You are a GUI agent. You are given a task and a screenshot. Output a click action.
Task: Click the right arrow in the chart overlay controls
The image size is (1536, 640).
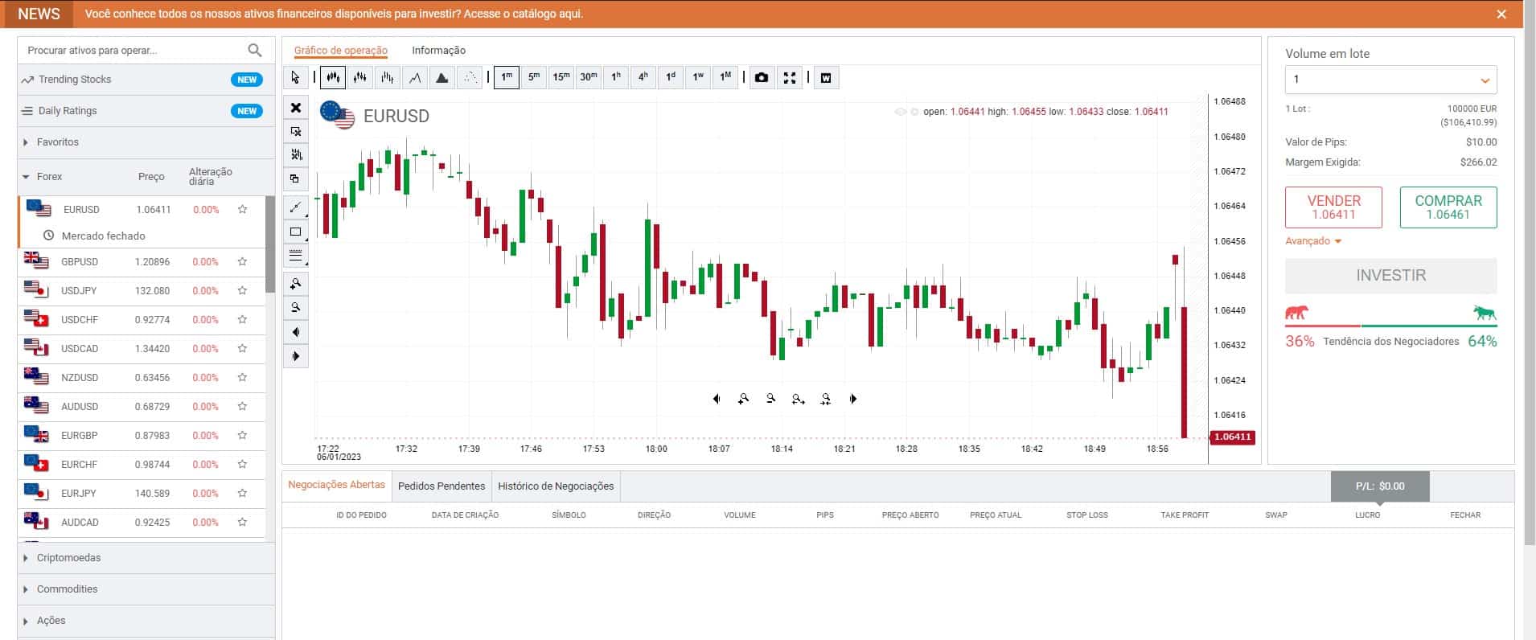853,399
